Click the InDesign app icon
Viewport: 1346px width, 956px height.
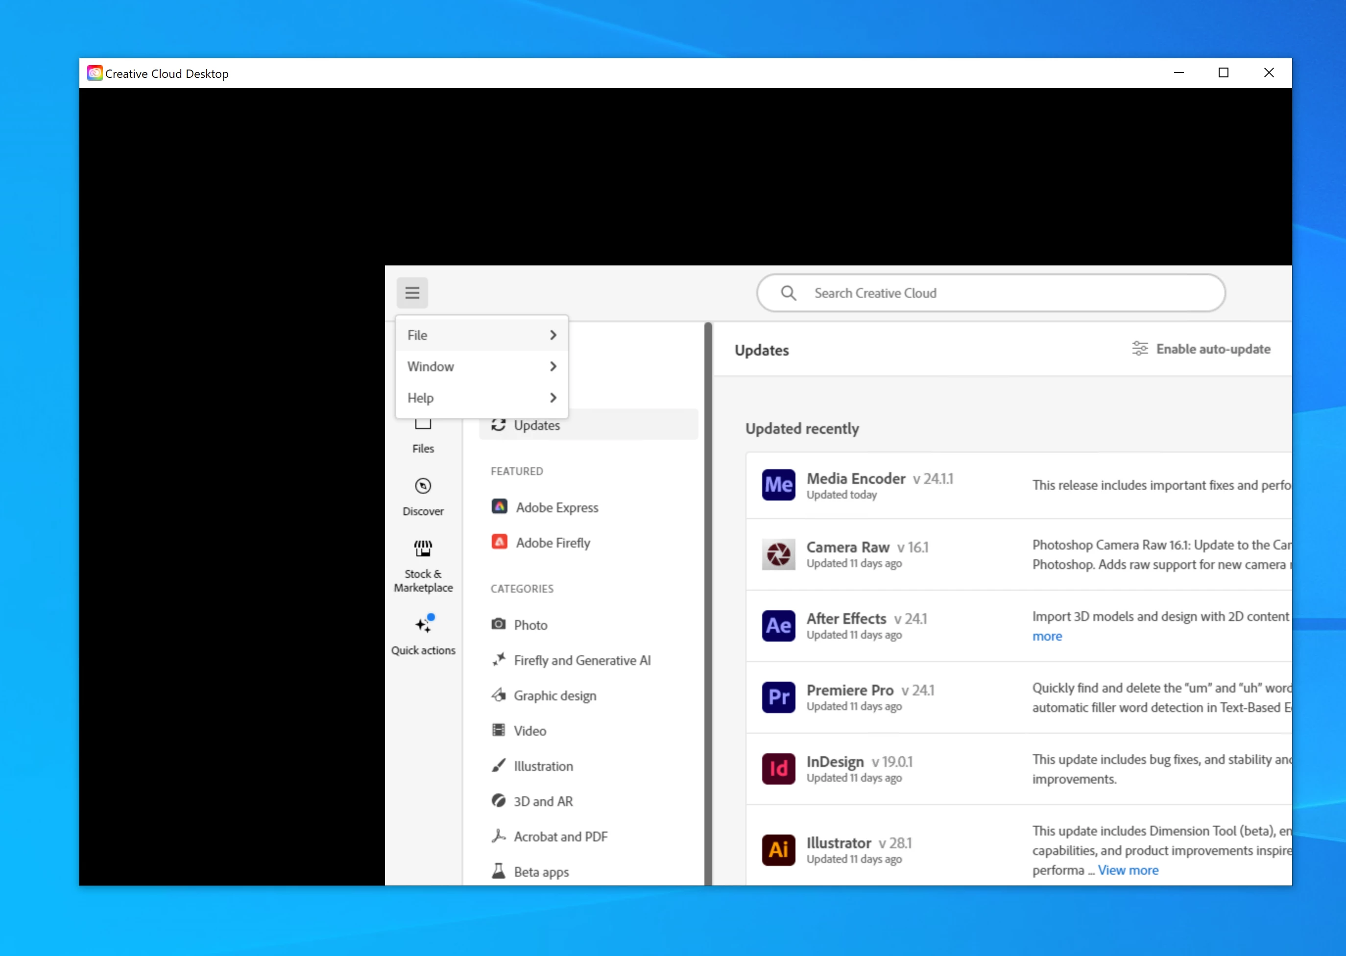tap(778, 769)
